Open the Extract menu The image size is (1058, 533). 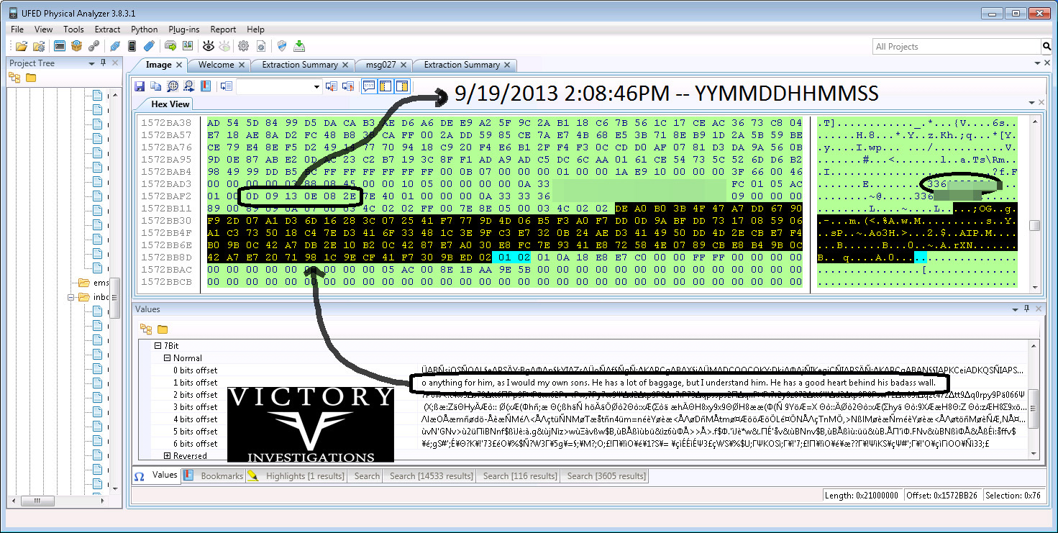[107, 29]
